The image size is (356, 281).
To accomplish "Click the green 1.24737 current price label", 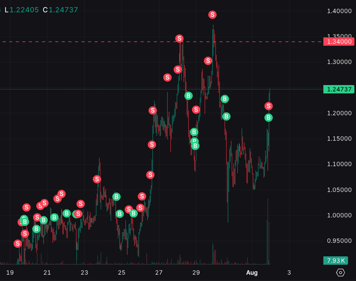I will coord(339,89).
